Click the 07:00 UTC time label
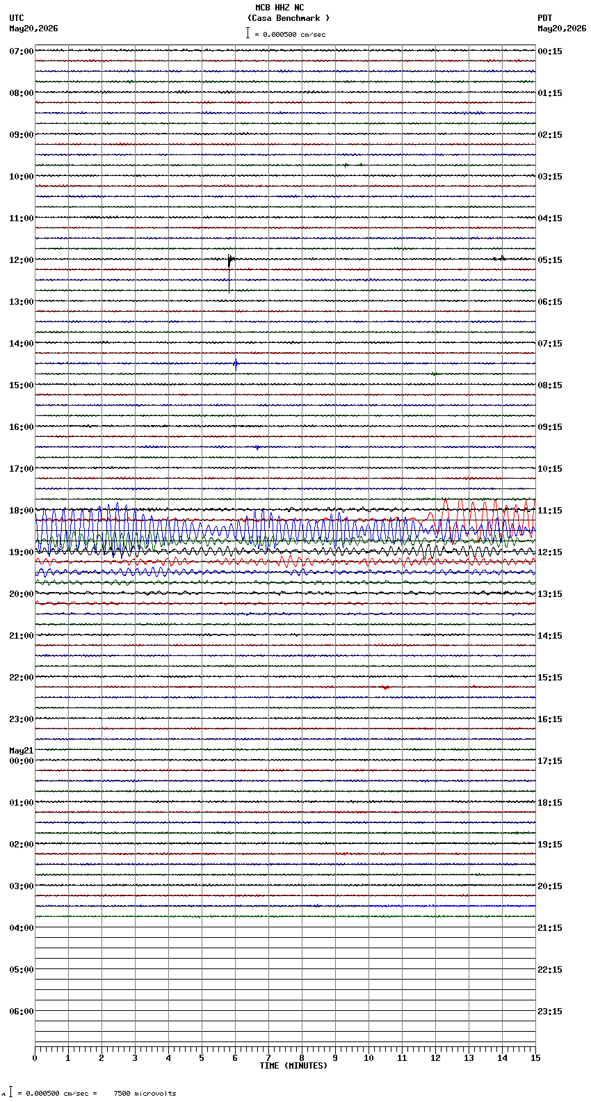Screen dimensions: 591x1102 pyautogui.click(x=22, y=51)
